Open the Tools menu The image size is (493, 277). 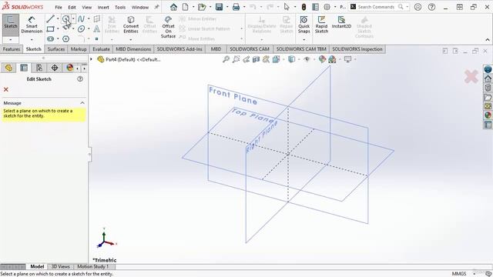click(120, 7)
